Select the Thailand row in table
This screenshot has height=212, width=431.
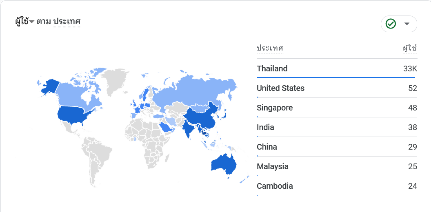337,68
